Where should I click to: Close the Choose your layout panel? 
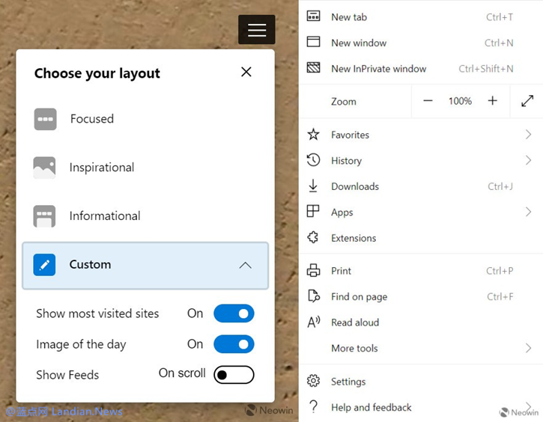tap(246, 72)
